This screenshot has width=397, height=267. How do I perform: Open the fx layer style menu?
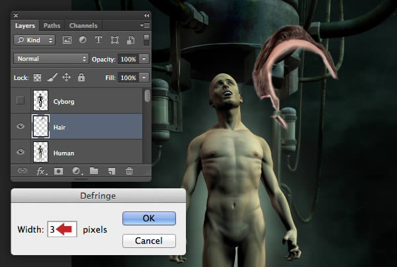[42, 171]
